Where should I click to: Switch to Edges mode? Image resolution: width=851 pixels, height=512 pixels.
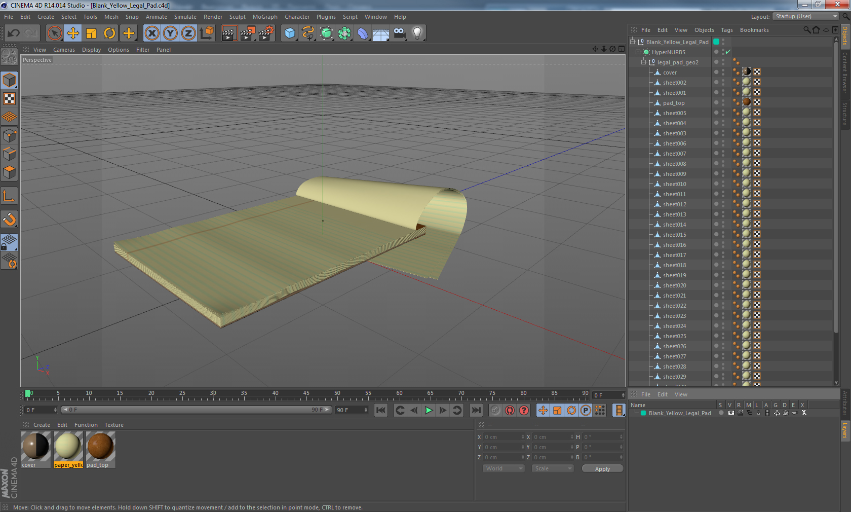click(x=9, y=154)
